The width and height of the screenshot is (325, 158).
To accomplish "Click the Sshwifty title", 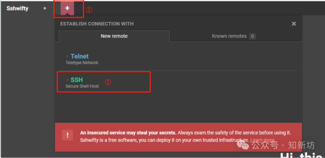I will coord(17,8).
